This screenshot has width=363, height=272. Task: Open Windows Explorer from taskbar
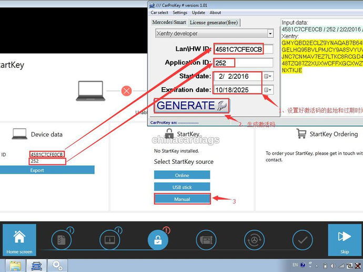coord(15,266)
